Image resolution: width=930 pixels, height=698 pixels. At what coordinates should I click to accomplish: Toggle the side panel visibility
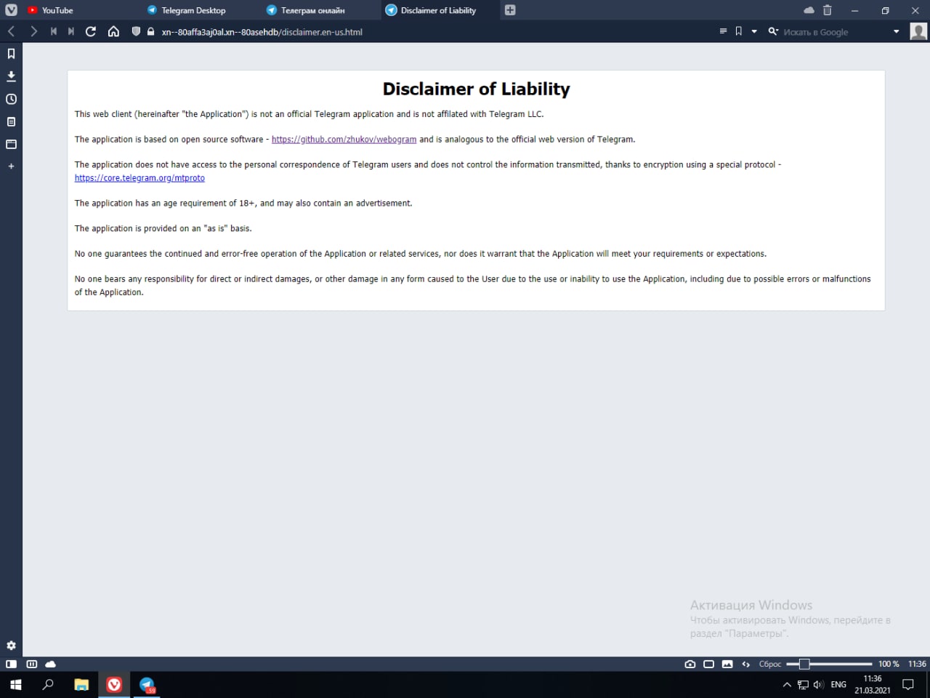coord(11,664)
